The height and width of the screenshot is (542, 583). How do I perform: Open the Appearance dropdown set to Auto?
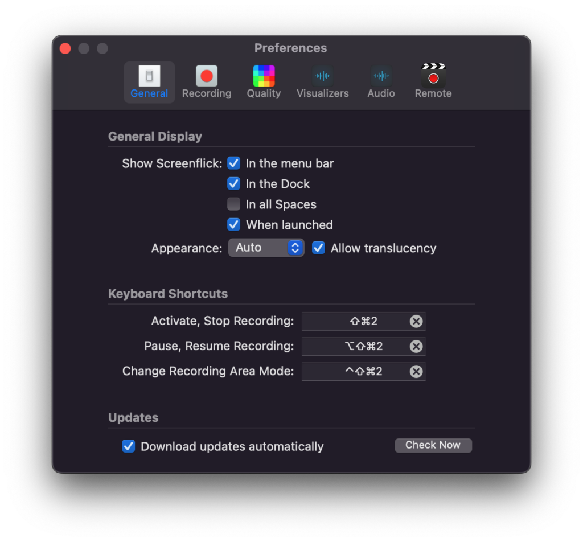coord(266,248)
